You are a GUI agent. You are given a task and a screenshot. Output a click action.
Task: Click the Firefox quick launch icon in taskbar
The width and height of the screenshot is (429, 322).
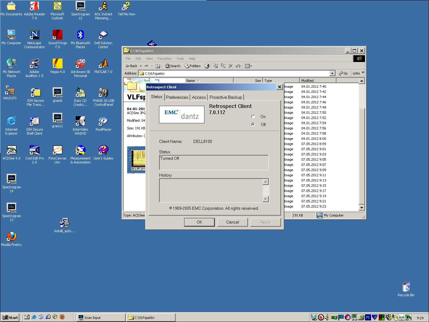point(62,317)
